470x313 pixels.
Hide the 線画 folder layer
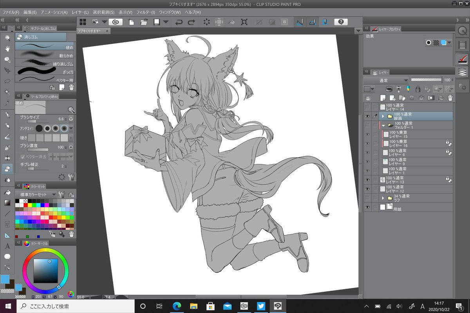point(367,116)
